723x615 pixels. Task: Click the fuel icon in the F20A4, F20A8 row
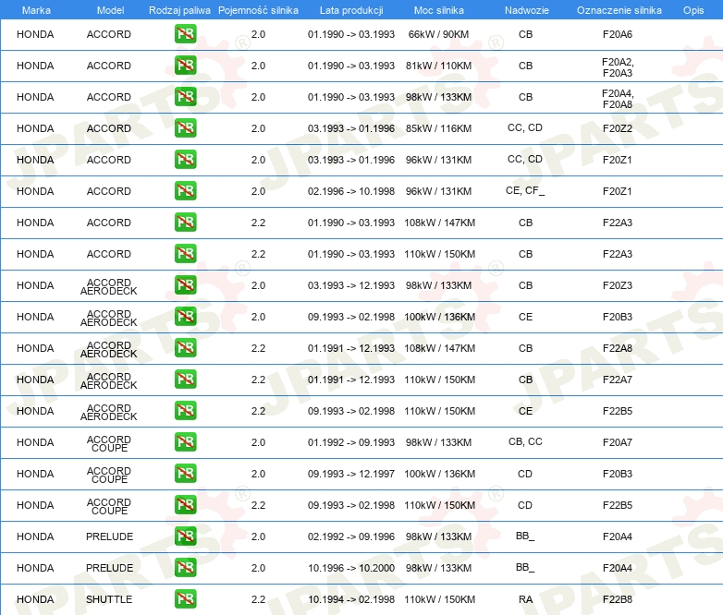tap(185, 97)
